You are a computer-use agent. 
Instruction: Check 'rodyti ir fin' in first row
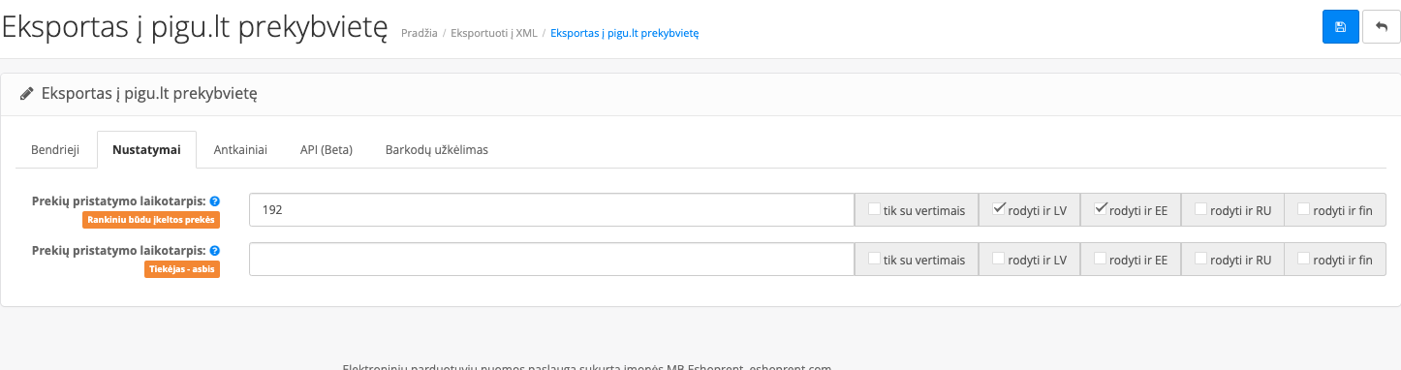tap(1303, 208)
